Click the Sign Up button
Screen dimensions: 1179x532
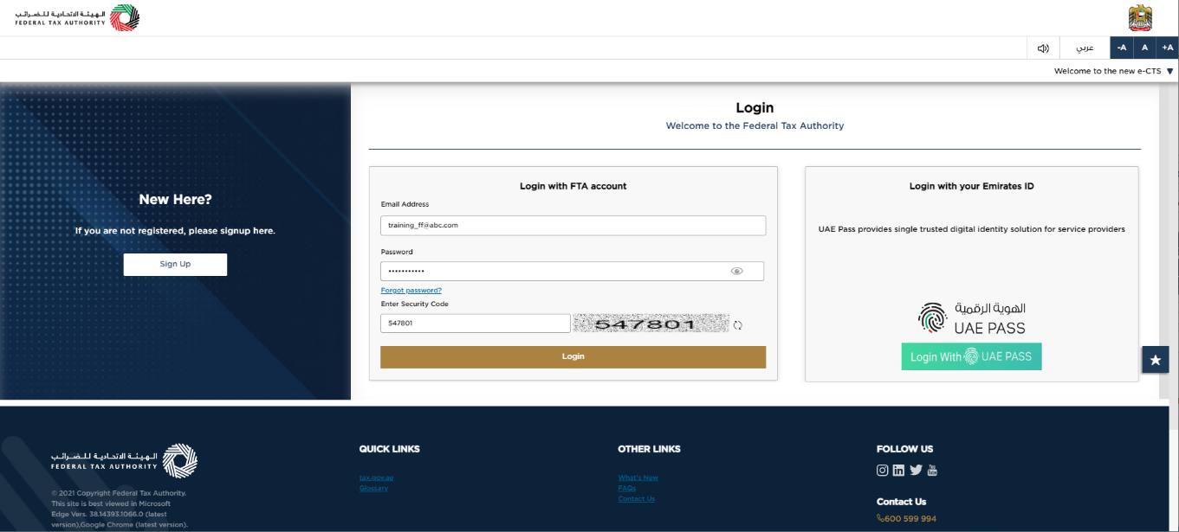coord(175,264)
